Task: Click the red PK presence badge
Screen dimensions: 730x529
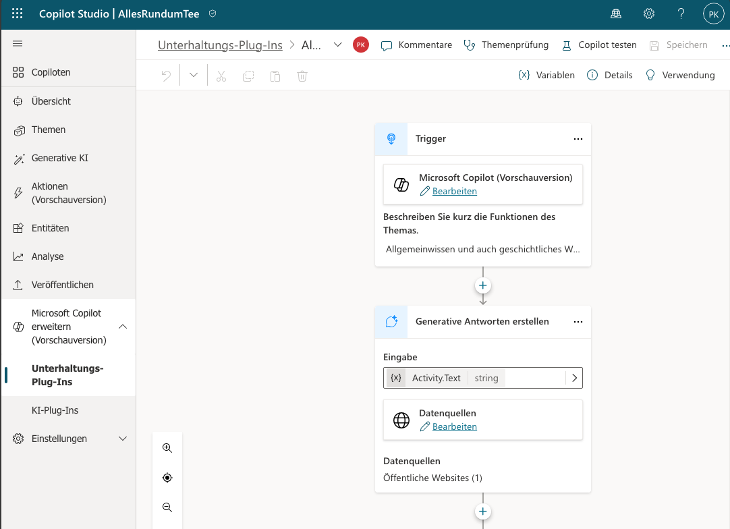Action: pos(361,45)
